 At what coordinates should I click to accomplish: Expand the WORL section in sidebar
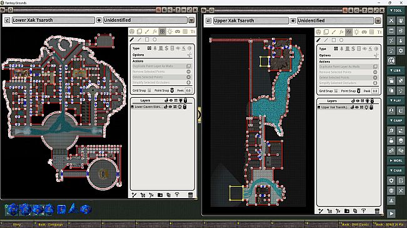pyautogui.click(x=396, y=161)
